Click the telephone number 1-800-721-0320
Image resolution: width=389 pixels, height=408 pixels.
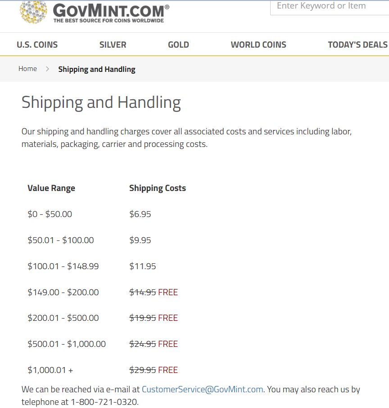click(104, 402)
